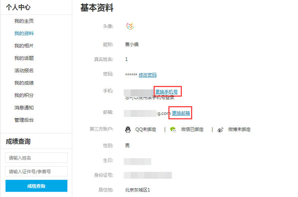Navigate to 活动报名

pyautogui.click(x=24, y=70)
